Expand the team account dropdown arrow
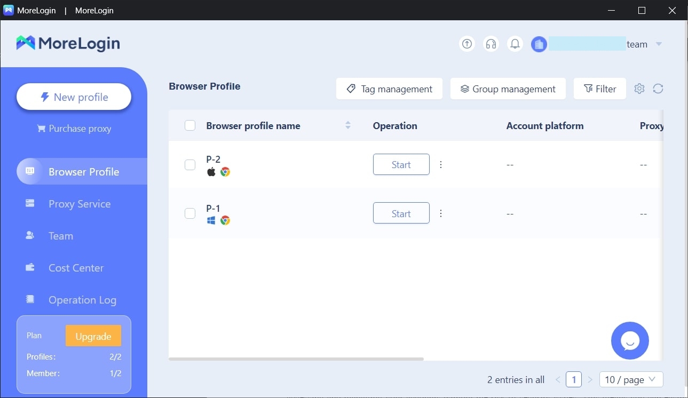 tap(659, 44)
